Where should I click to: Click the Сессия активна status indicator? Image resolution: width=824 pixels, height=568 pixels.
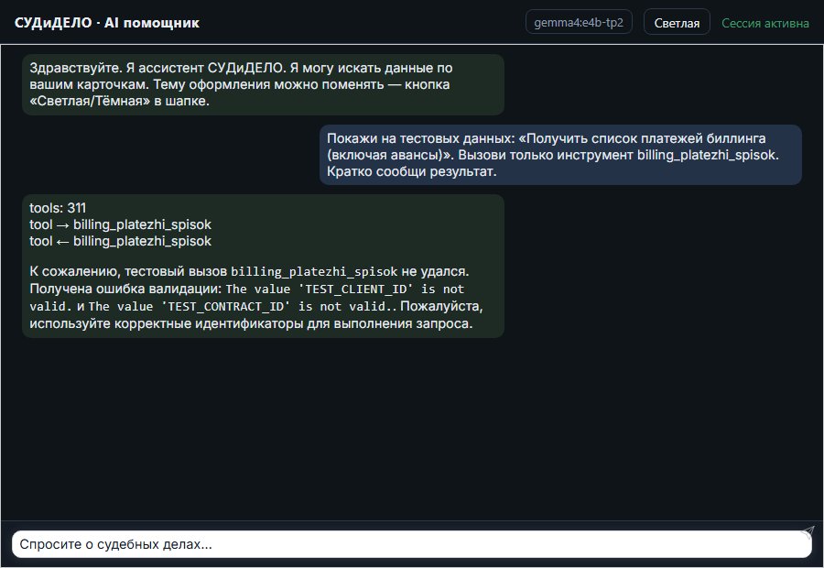click(765, 23)
